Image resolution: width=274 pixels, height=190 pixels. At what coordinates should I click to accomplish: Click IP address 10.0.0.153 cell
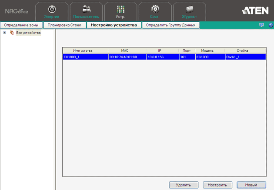(x=163, y=57)
